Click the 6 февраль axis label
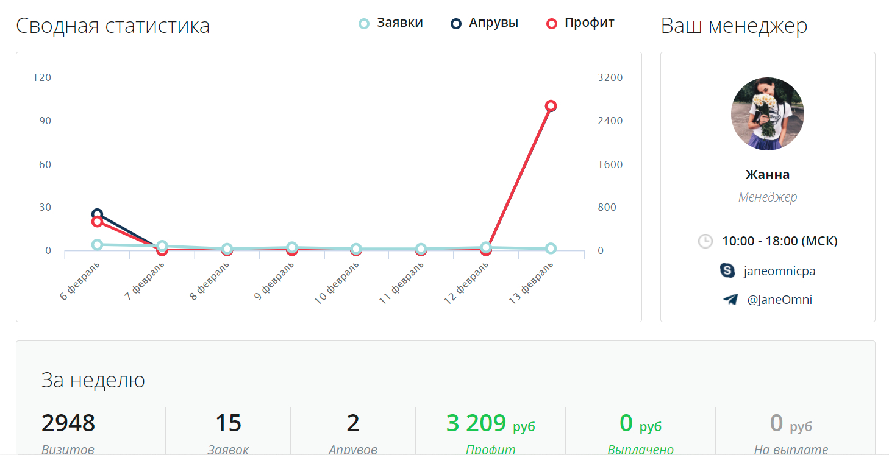The image size is (889, 455). [x=81, y=280]
